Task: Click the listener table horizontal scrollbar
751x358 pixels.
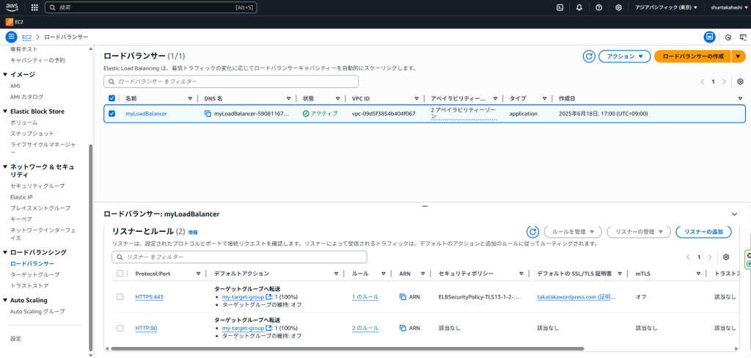Action: tap(347, 349)
